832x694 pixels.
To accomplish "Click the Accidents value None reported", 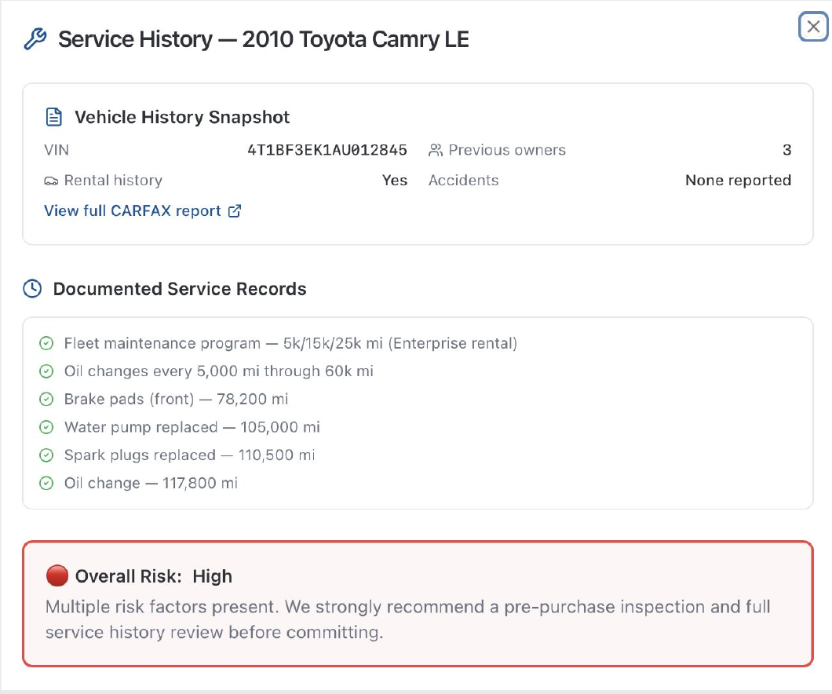I will pos(738,181).
